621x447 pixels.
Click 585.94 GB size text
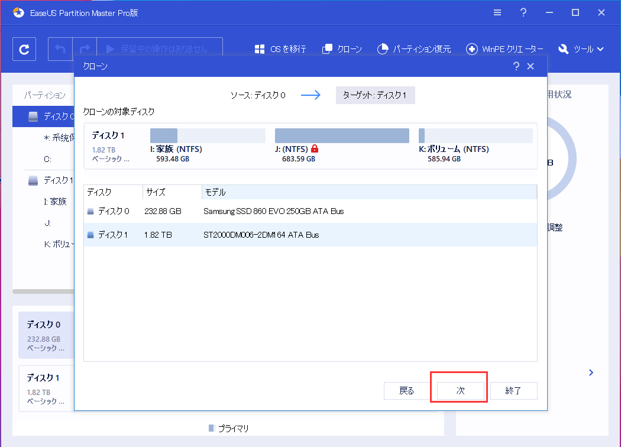click(444, 159)
